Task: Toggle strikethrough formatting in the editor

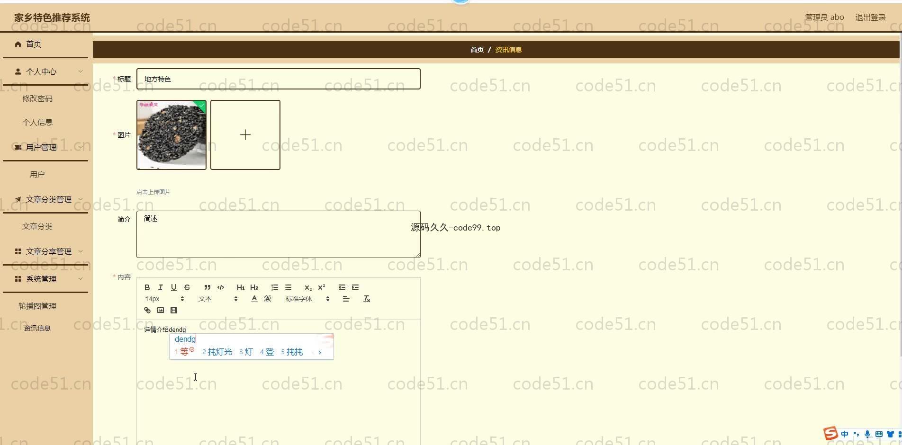Action: point(187,287)
